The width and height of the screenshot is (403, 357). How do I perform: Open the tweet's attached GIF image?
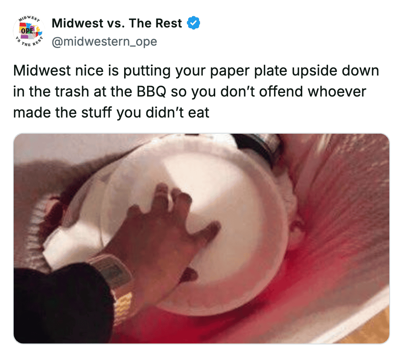[201, 238]
